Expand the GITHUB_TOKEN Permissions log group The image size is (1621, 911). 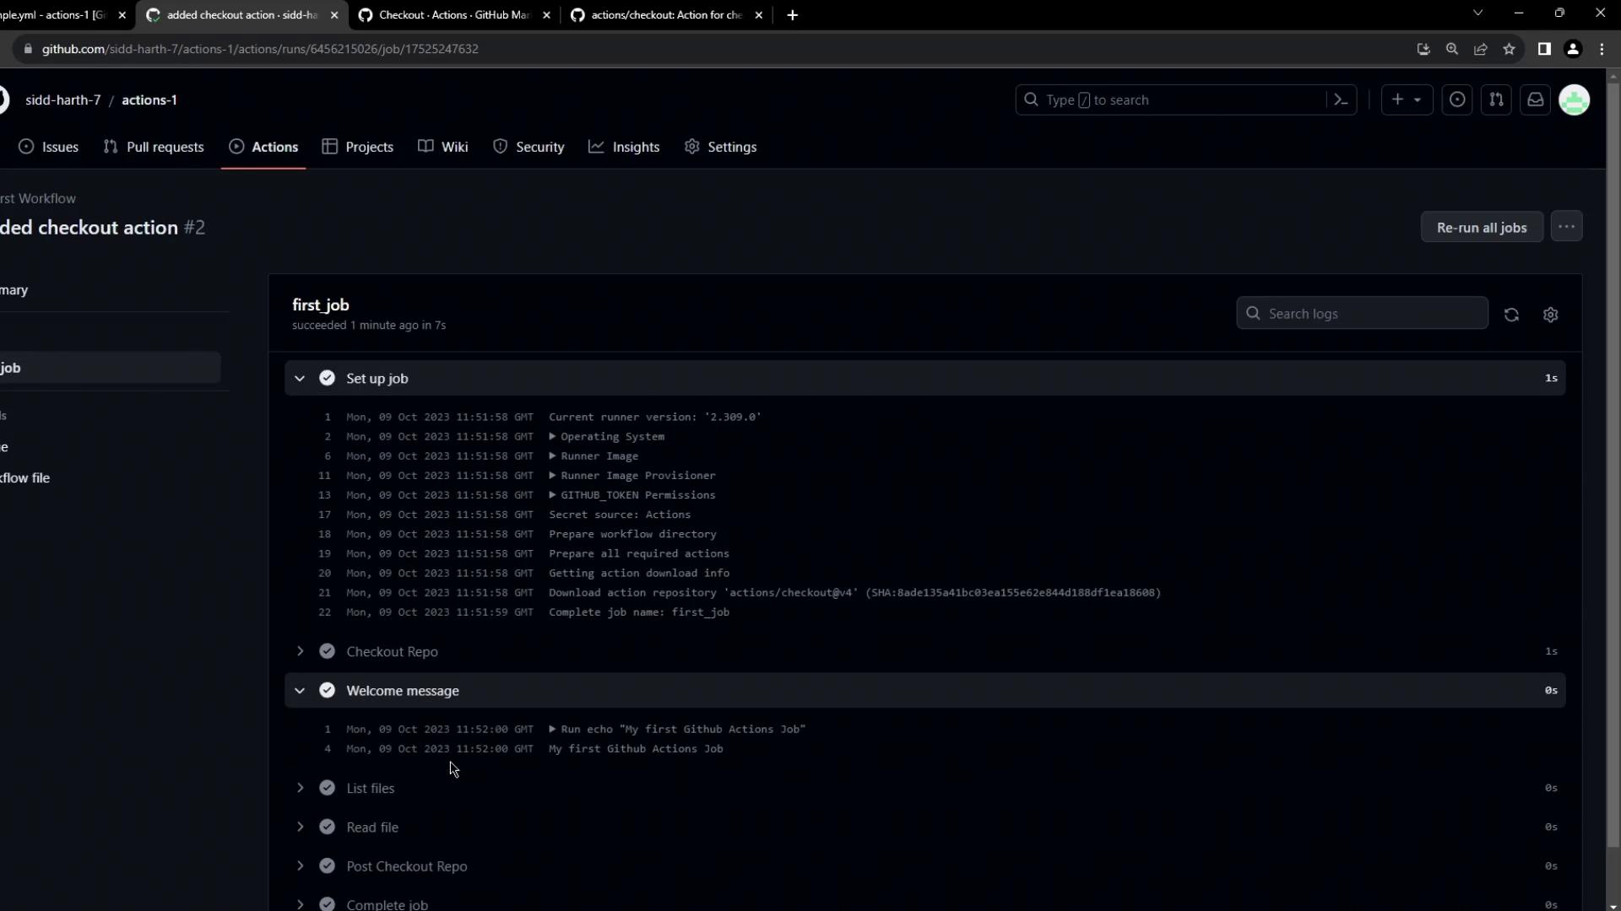(552, 495)
